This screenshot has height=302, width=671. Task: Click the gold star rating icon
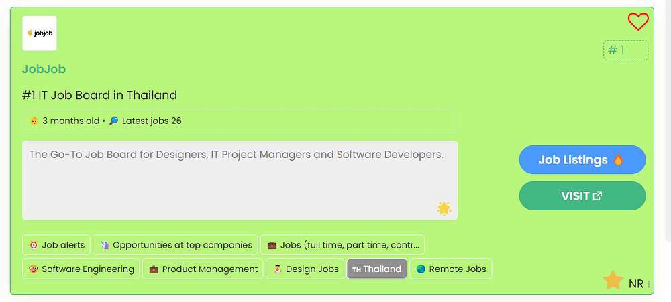coord(613,281)
